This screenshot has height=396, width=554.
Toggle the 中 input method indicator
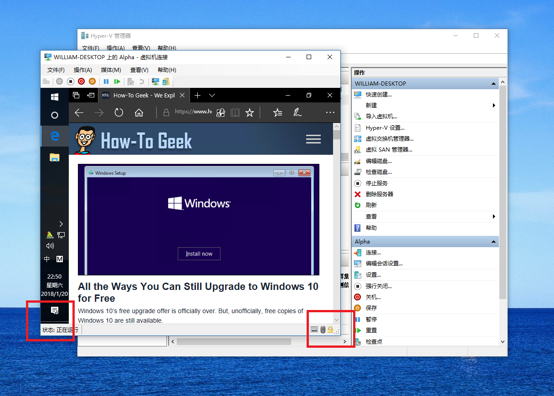pyautogui.click(x=47, y=259)
